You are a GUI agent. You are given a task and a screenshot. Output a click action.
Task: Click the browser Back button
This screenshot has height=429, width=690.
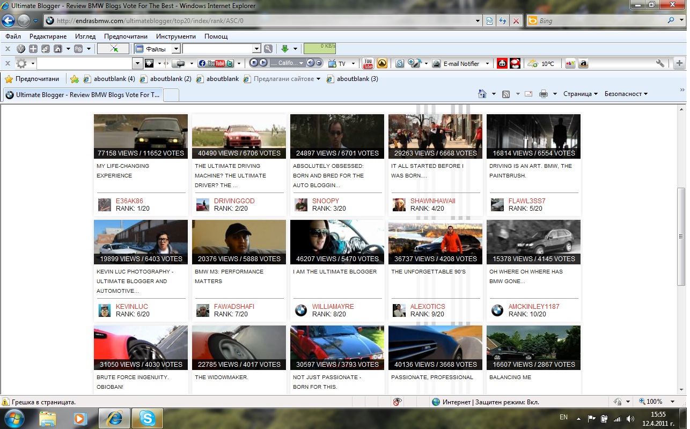pyautogui.click(x=9, y=21)
